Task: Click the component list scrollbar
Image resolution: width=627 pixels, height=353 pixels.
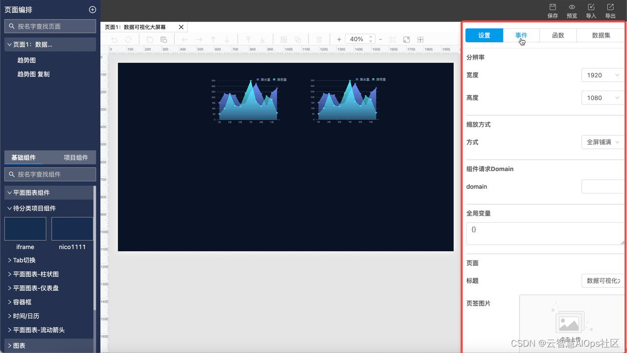Action: click(x=95, y=248)
